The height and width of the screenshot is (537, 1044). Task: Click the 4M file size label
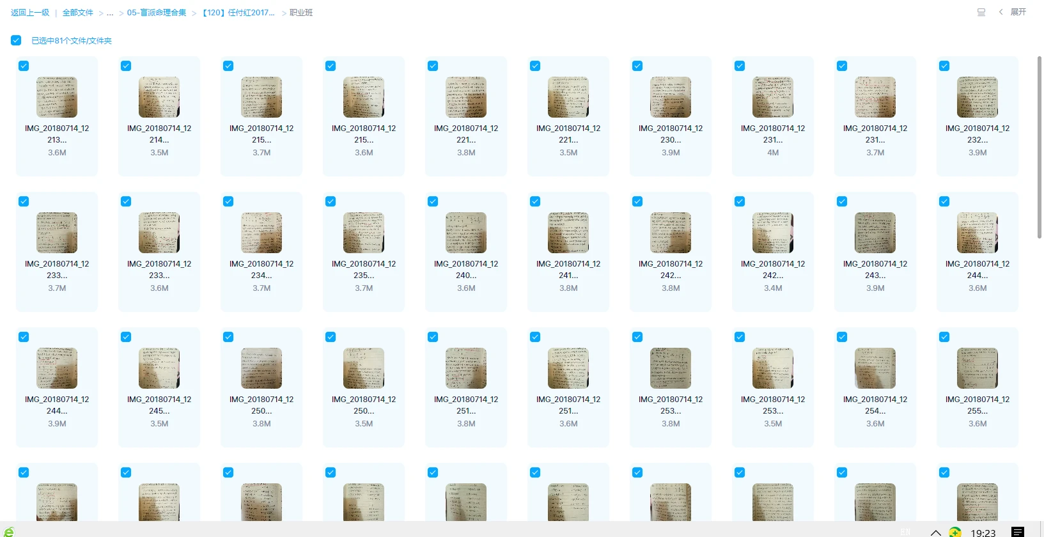coord(773,153)
